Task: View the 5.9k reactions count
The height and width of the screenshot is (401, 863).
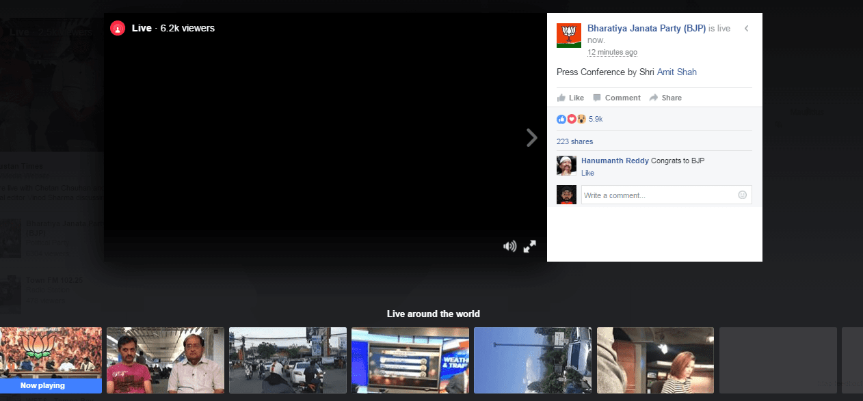Action: [x=596, y=119]
